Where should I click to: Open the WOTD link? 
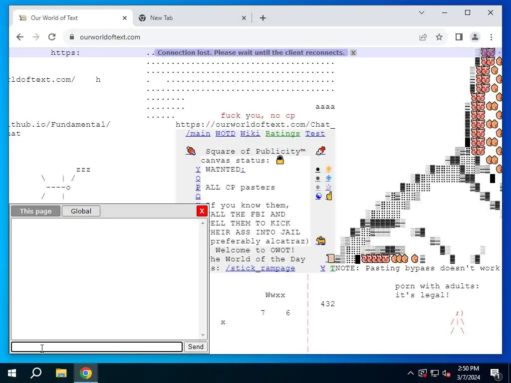[x=225, y=133]
